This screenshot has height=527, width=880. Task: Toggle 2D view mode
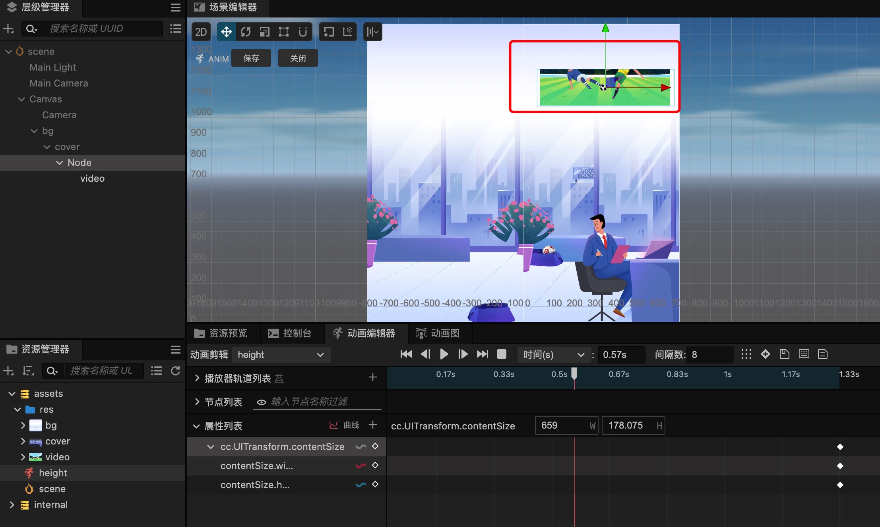click(x=201, y=32)
